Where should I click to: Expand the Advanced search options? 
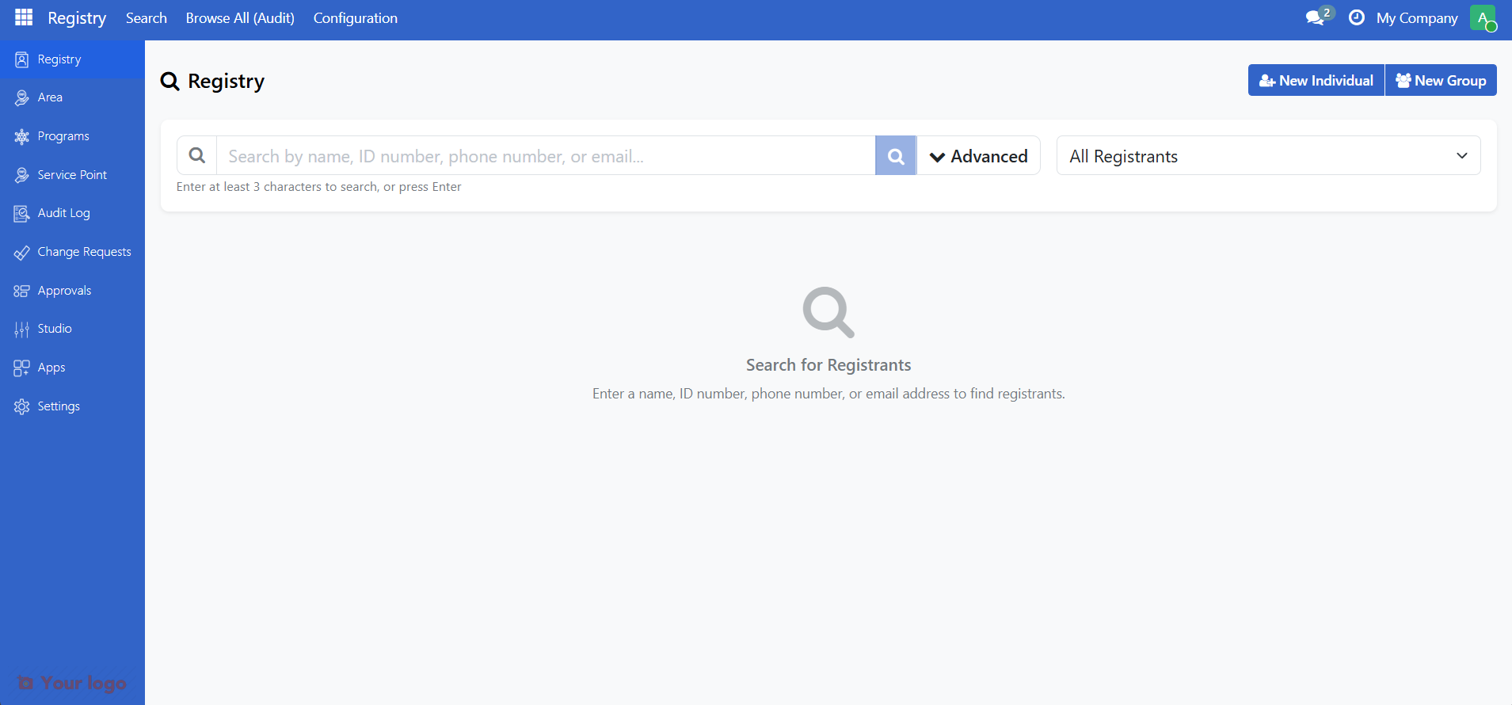[x=978, y=156]
